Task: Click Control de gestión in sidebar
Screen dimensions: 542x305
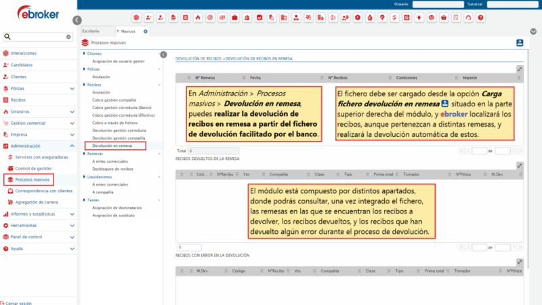Action: [x=33, y=168]
